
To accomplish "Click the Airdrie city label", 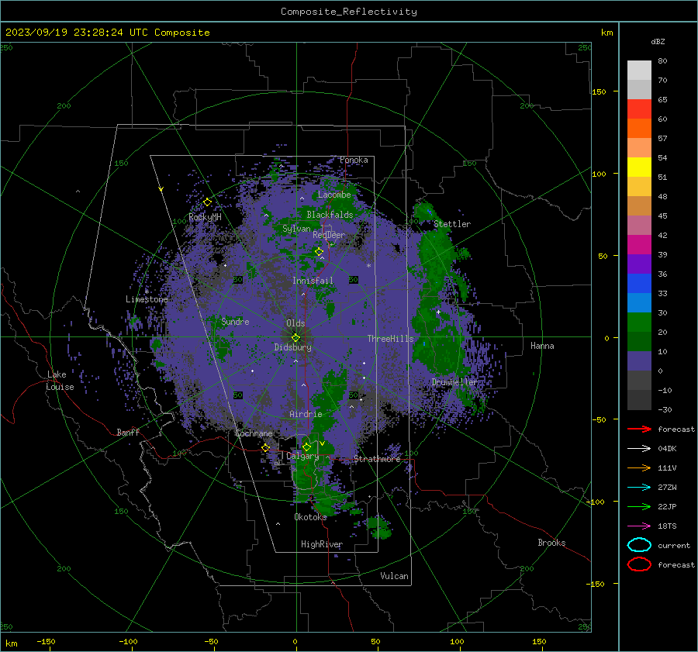I will coord(306,414).
